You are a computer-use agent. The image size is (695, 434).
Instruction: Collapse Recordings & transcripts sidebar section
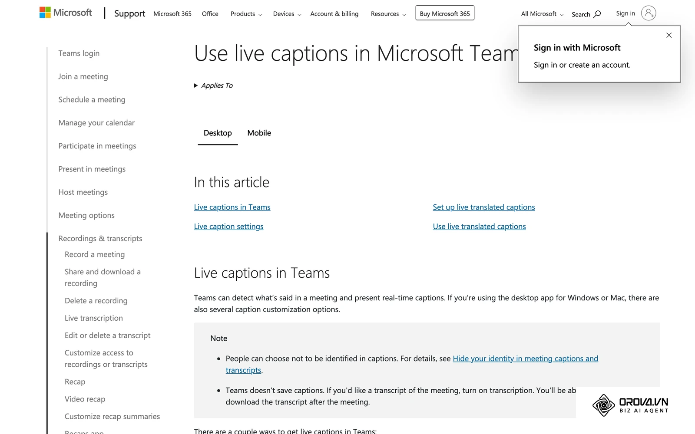[100, 239]
